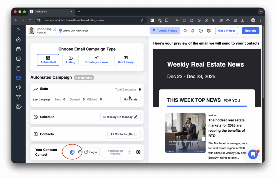This screenshot has height=178, width=276.
Task: Open the Intercom chat bubble
Action: coord(253,154)
